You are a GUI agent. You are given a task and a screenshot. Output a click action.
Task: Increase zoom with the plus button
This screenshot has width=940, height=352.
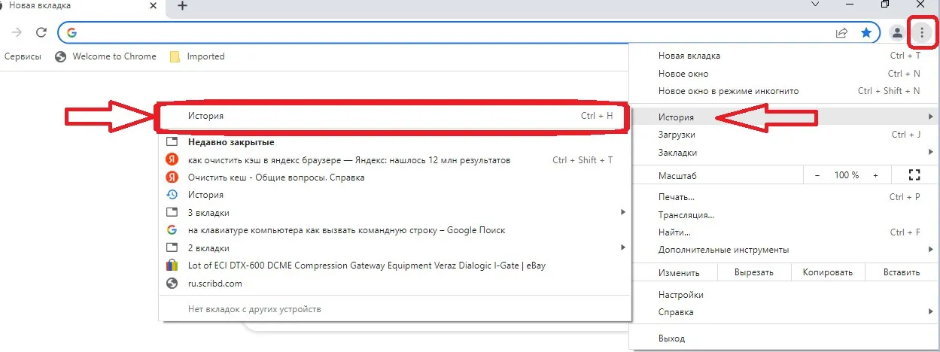click(x=875, y=175)
